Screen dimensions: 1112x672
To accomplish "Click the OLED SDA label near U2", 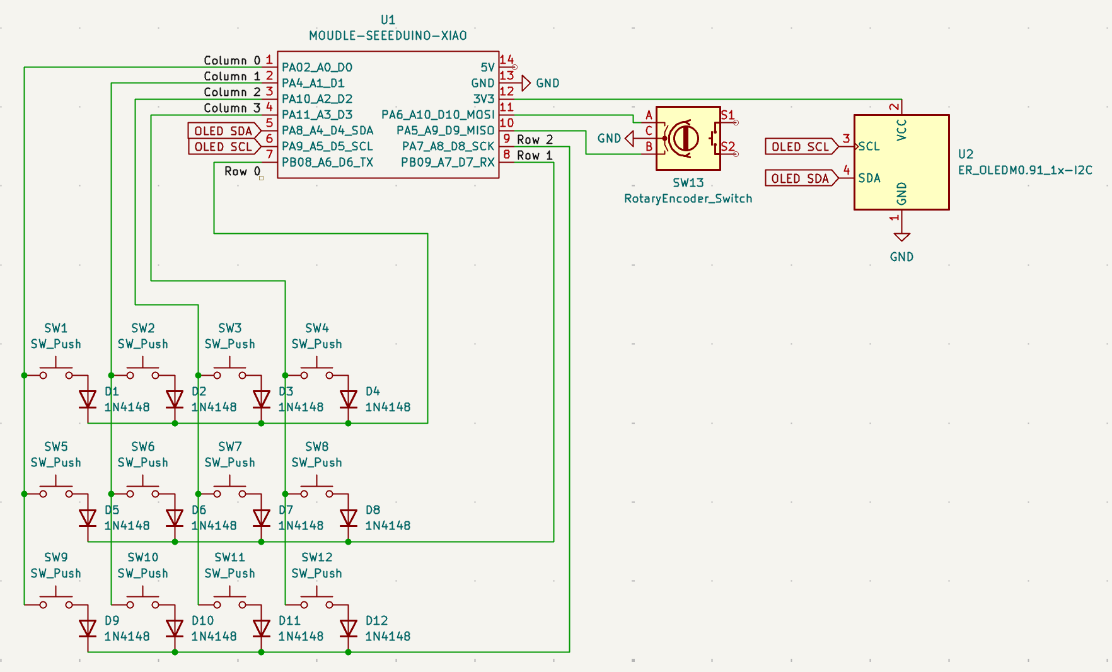I will 802,178.
